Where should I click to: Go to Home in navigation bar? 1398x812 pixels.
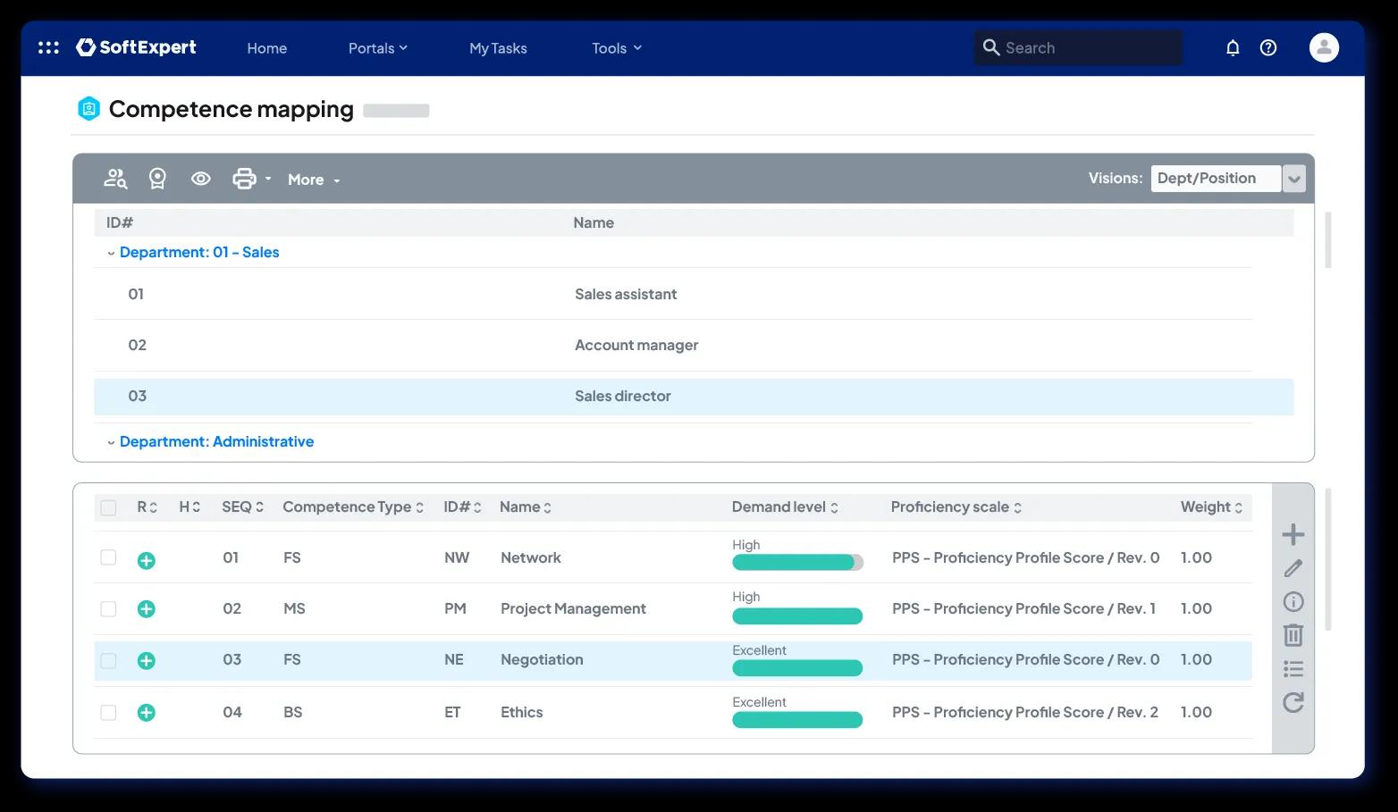pos(267,48)
